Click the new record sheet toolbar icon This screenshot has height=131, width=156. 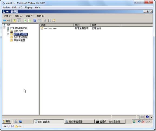[49, 21]
